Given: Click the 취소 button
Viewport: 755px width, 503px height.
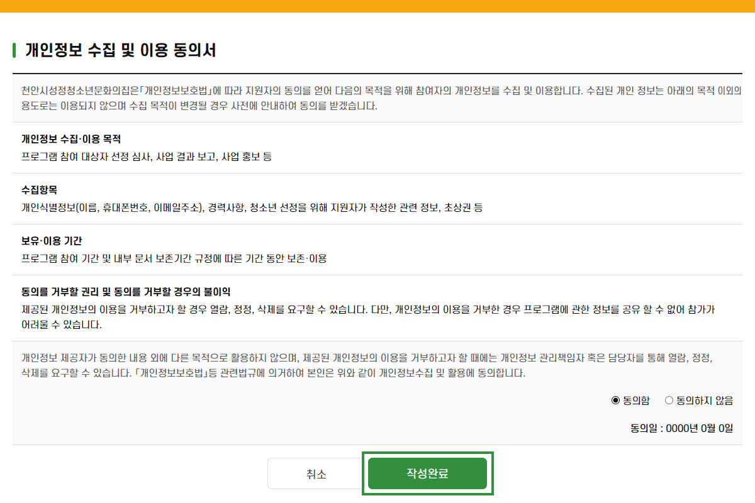Looking at the screenshot, I should point(316,473).
